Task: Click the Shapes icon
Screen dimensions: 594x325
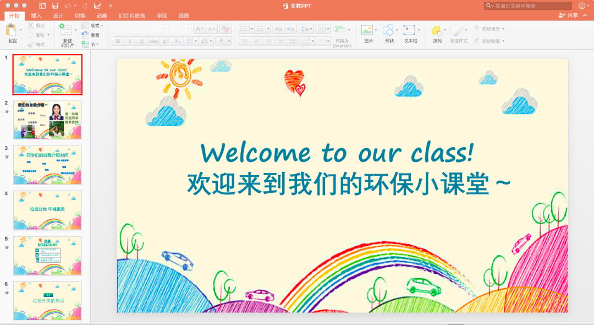Action: point(388,30)
